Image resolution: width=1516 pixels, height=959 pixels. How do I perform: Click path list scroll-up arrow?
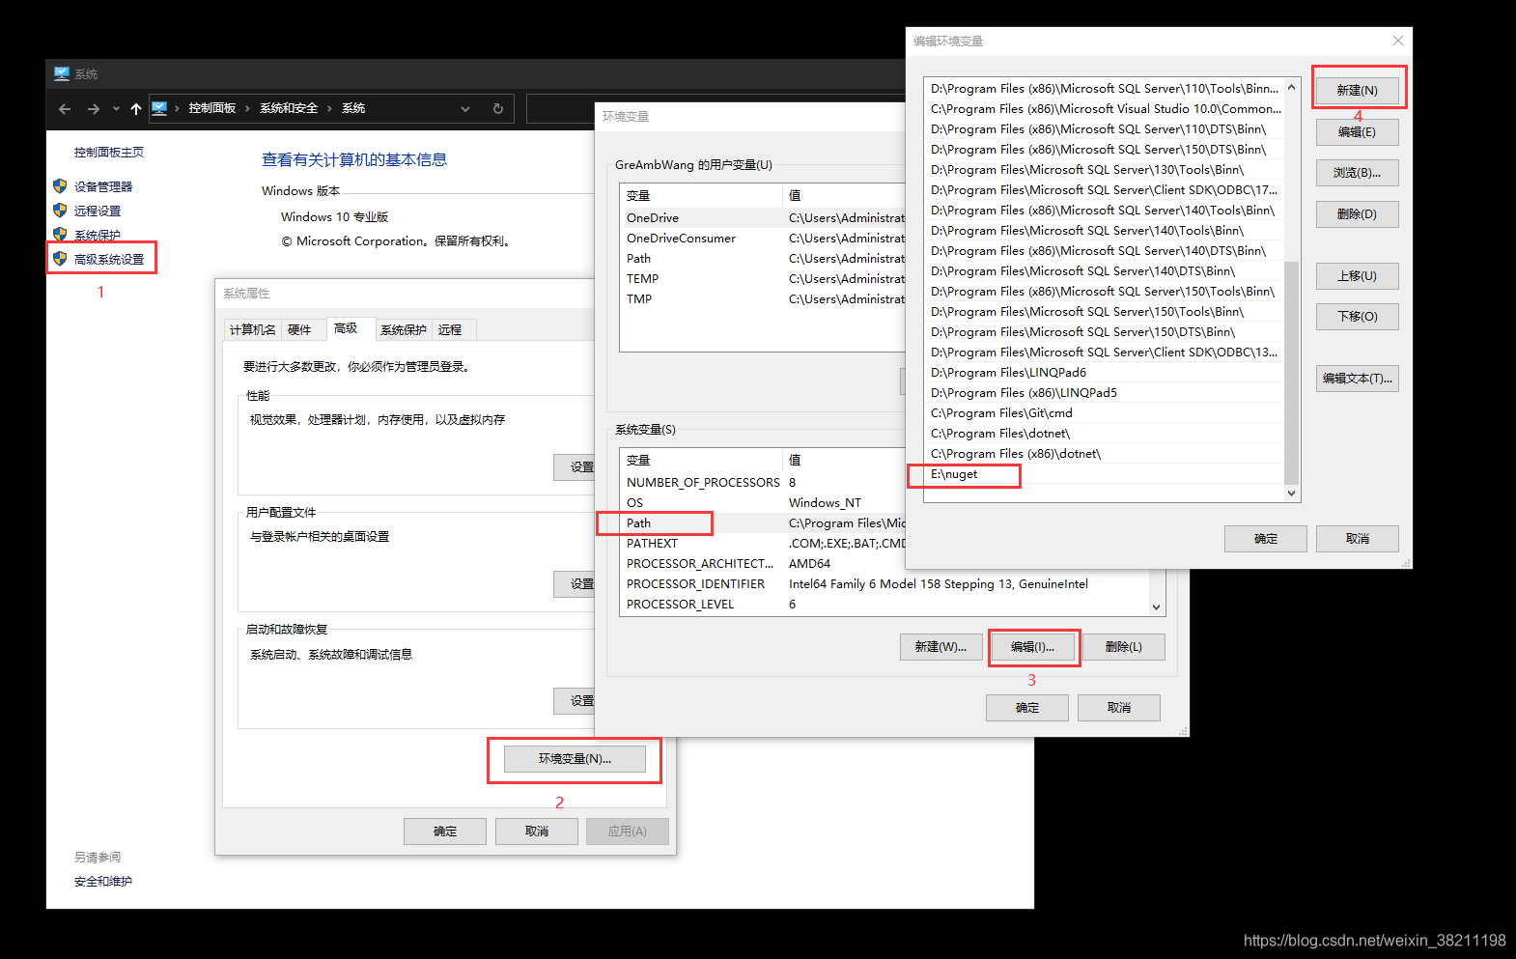click(1292, 87)
